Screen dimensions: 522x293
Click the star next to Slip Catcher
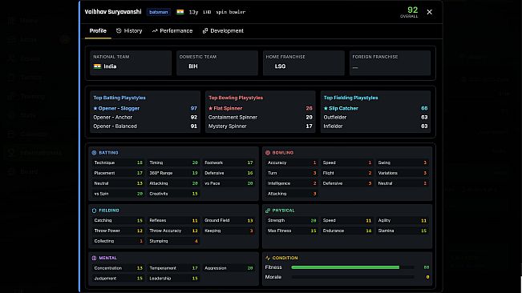(x=326, y=108)
